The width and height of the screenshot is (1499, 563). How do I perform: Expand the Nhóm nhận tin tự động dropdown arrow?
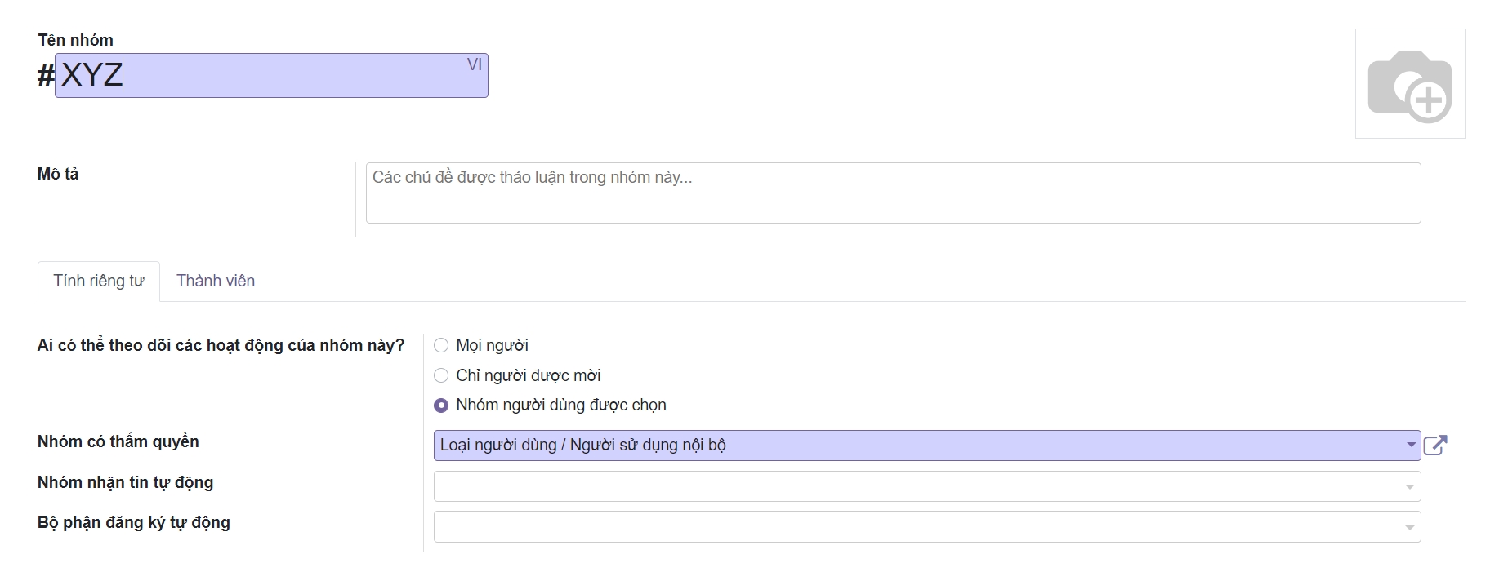click(1410, 487)
